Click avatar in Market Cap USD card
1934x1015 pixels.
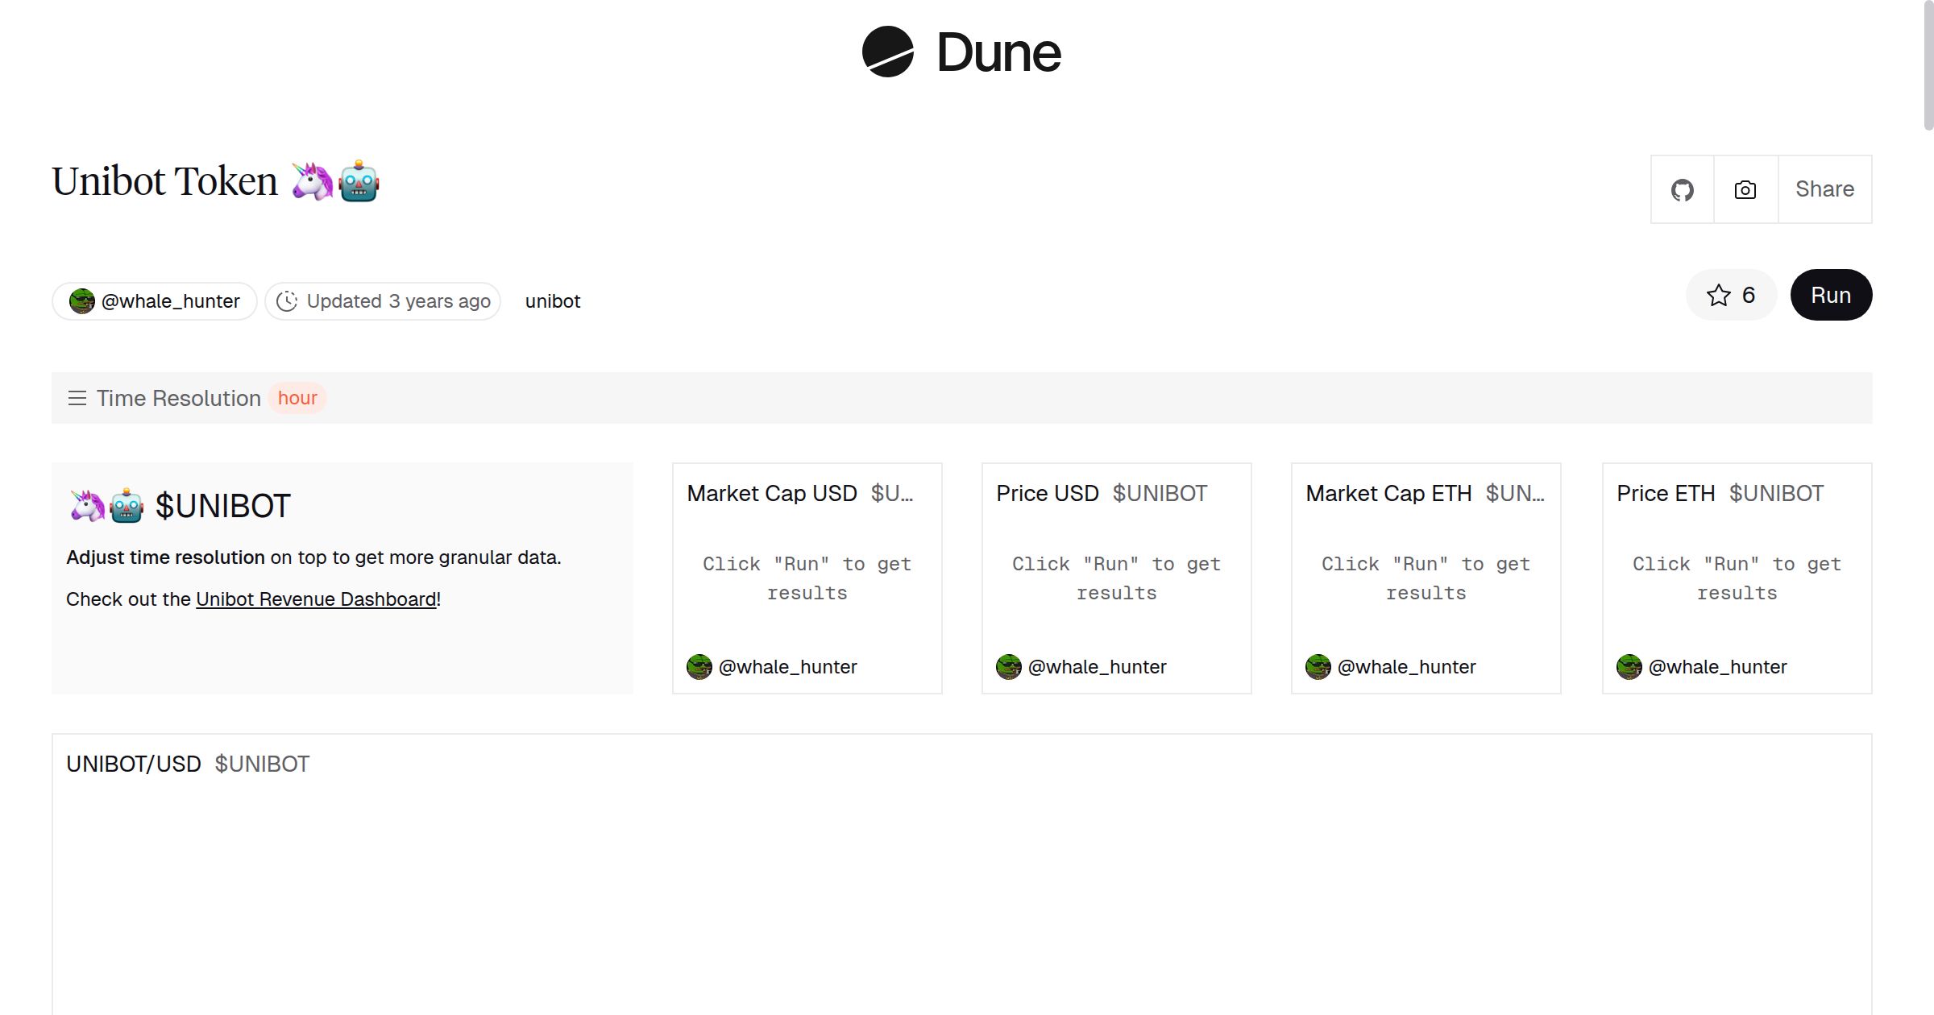(699, 667)
